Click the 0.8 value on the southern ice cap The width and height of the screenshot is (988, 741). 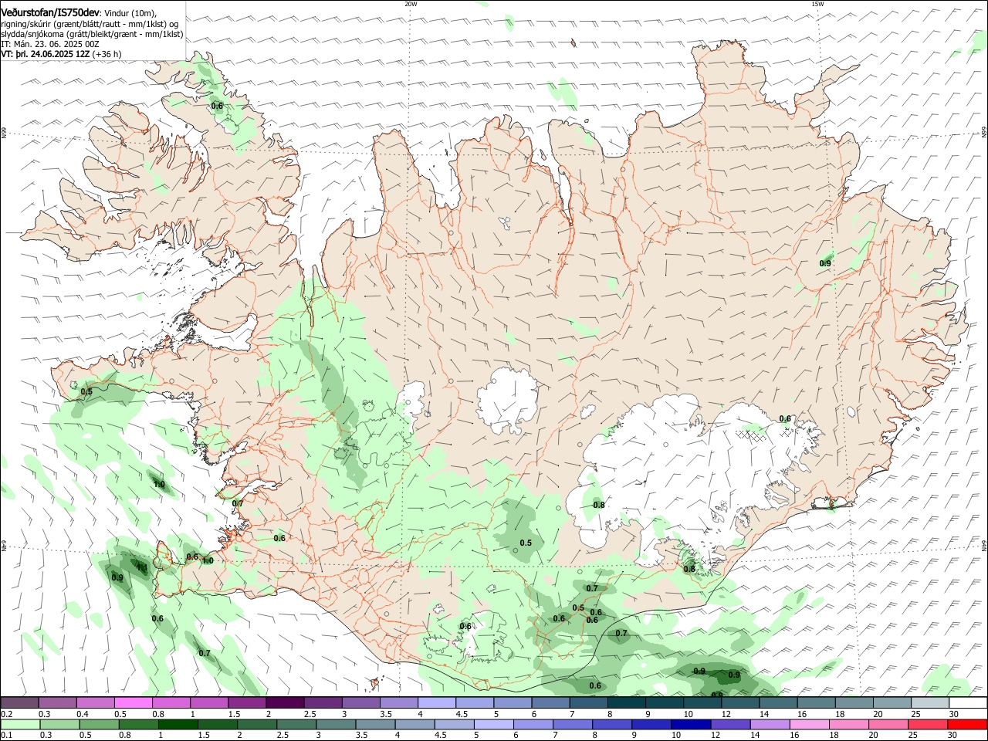click(x=599, y=505)
